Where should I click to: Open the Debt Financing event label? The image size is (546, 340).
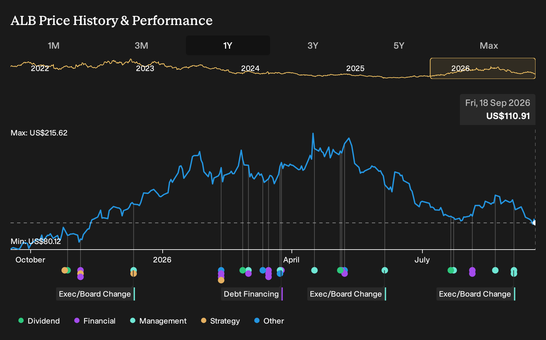[252, 294]
